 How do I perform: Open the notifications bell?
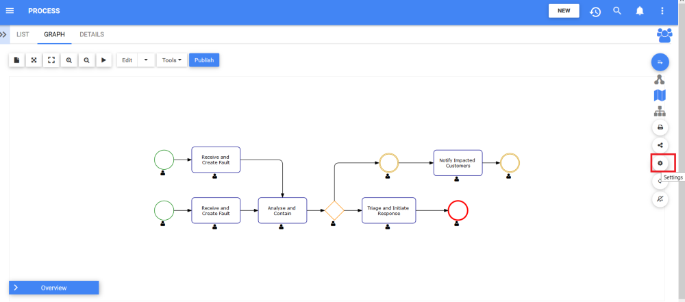coord(640,11)
